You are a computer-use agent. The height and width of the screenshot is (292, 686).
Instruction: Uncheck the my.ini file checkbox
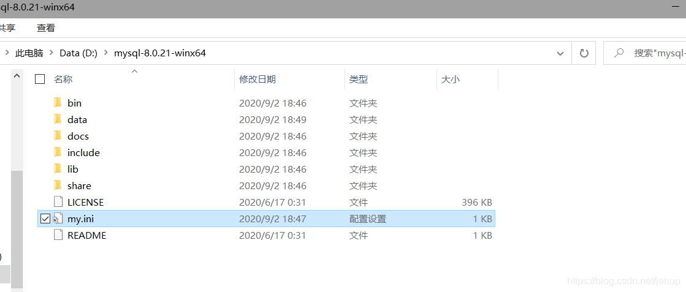(x=45, y=219)
